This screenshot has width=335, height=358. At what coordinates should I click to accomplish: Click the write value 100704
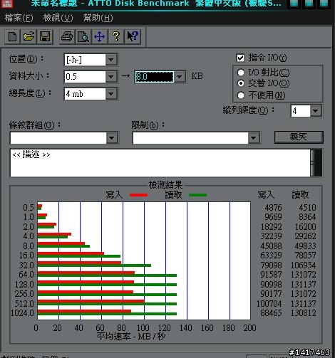point(269,303)
